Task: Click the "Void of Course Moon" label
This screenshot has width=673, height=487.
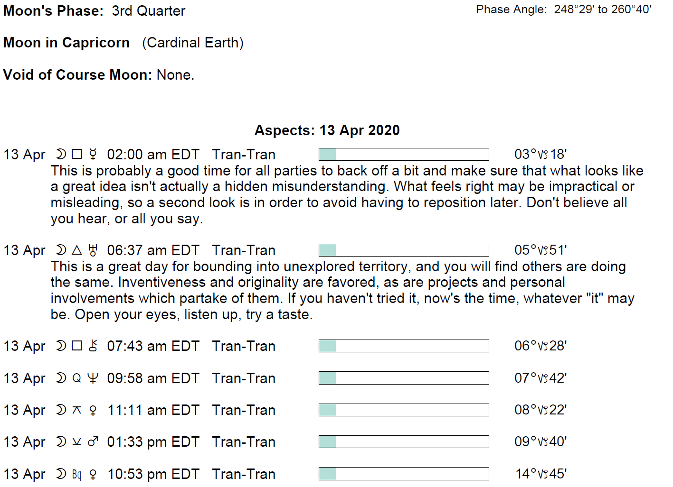Action: [x=77, y=75]
